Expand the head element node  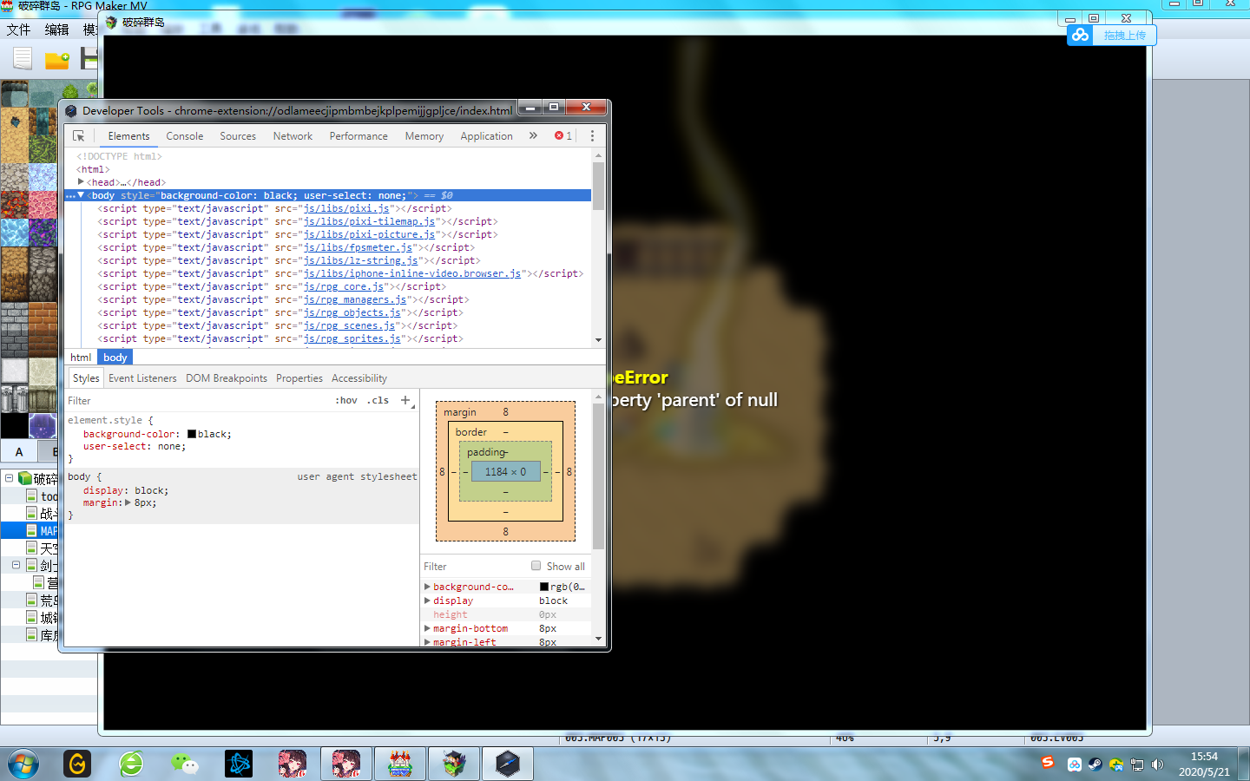pyautogui.click(x=81, y=182)
